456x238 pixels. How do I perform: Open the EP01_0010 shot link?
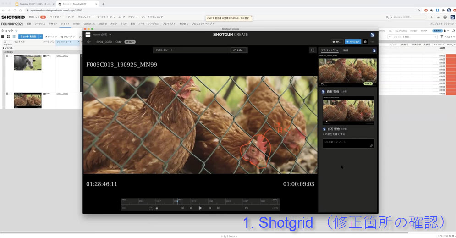click(62, 56)
